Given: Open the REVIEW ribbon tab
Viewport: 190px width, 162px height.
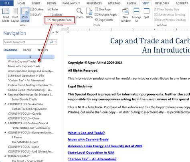Looking at the screenshot, I should click(x=131, y=3).
